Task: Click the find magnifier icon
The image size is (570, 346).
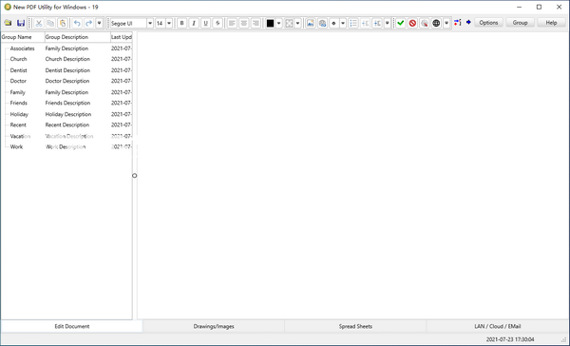Action: pos(425,23)
